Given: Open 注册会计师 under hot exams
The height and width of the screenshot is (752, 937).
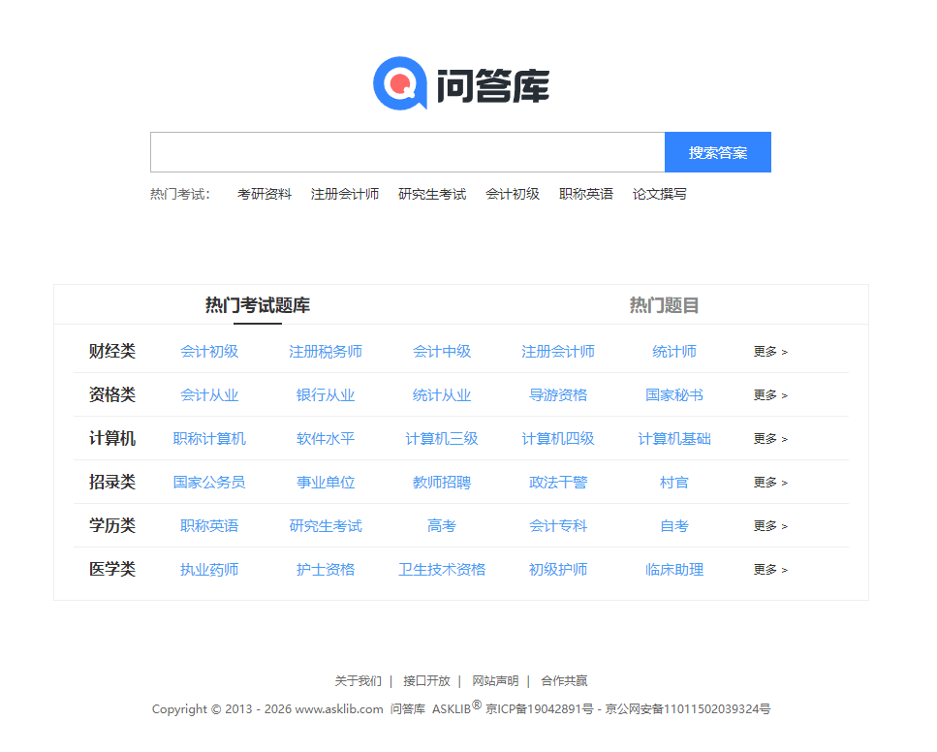Looking at the screenshot, I should pyautogui.click(x=345, y=194).
